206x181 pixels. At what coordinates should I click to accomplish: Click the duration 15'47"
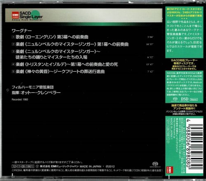tap(150, 64)
